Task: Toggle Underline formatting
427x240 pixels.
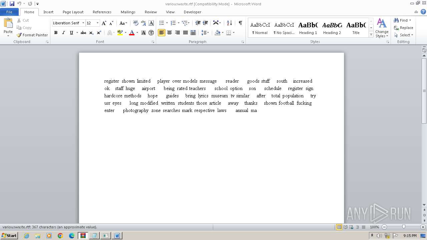Action: pos(71,33)
